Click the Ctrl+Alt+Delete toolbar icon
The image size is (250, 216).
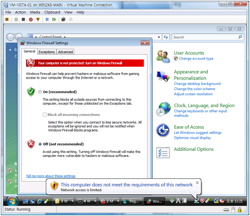click(x=7, y=19)
